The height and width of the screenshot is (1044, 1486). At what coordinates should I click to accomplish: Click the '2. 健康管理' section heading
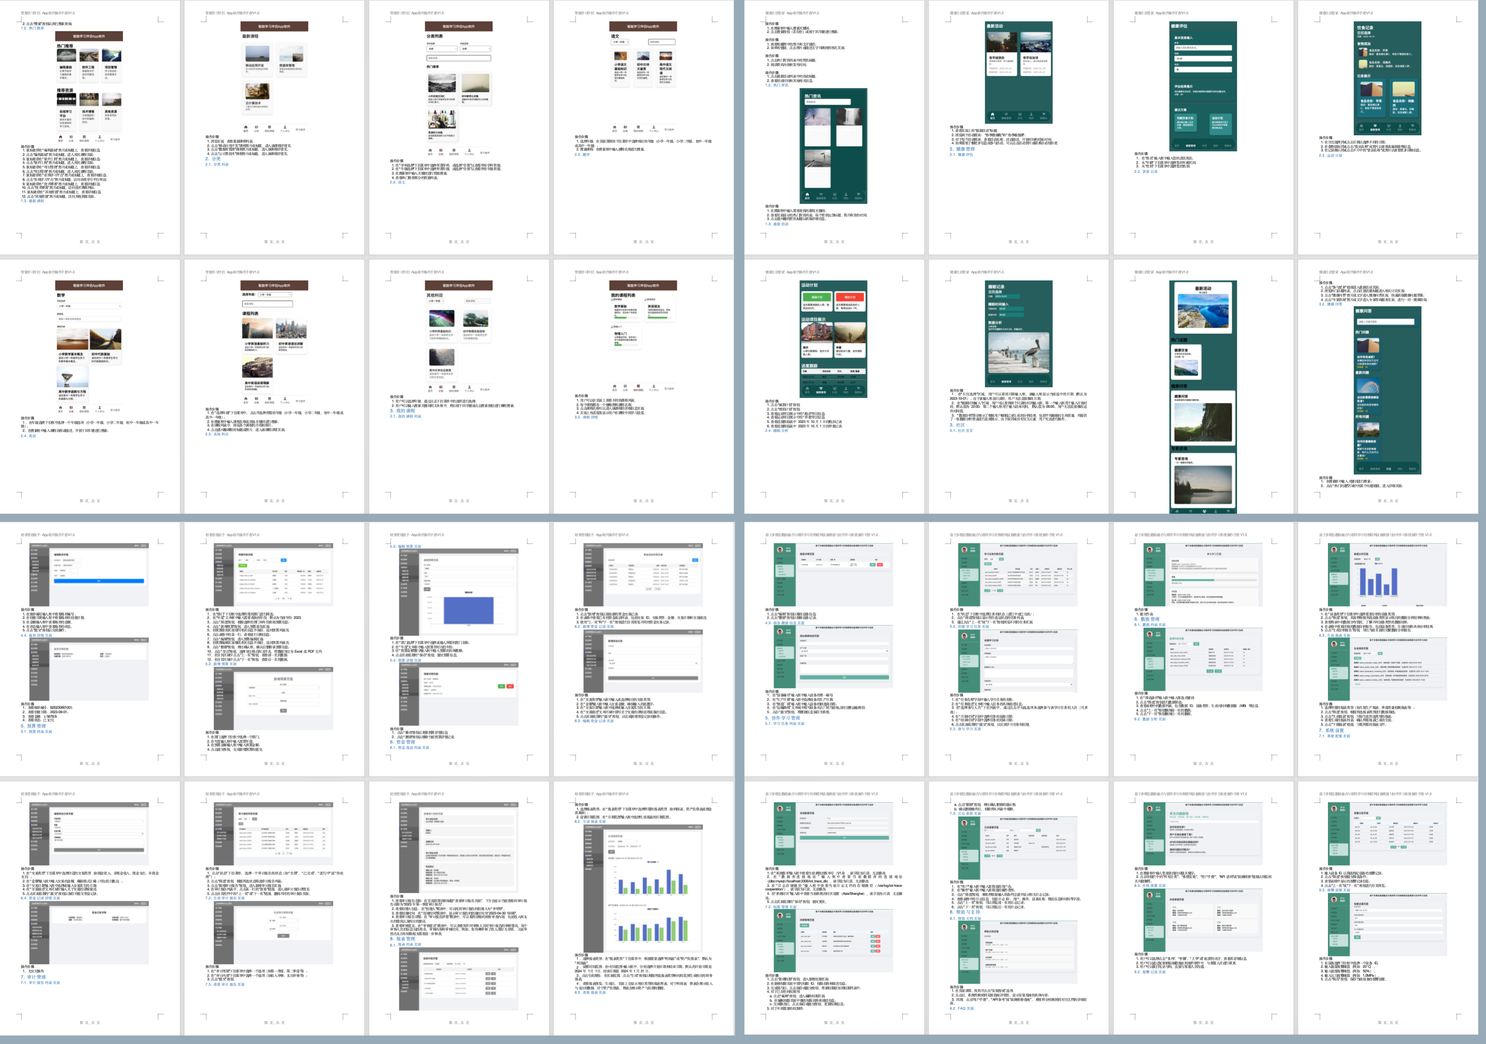[962, 149]
